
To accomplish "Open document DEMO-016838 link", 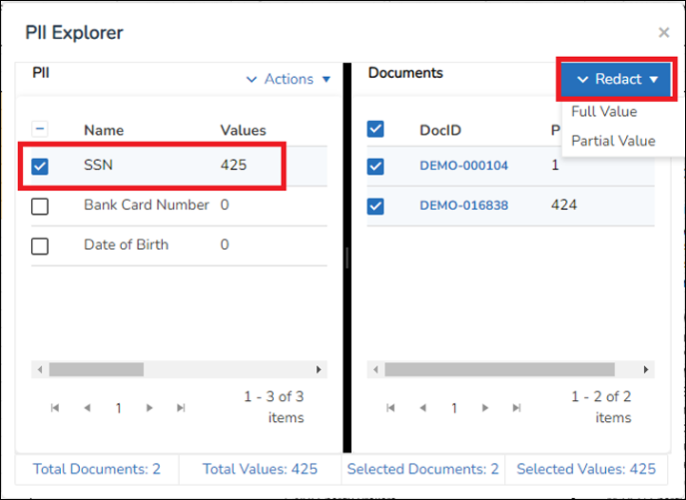I will [x=463, y=204].
